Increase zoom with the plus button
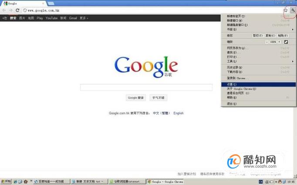 click(x=279, y=42)
